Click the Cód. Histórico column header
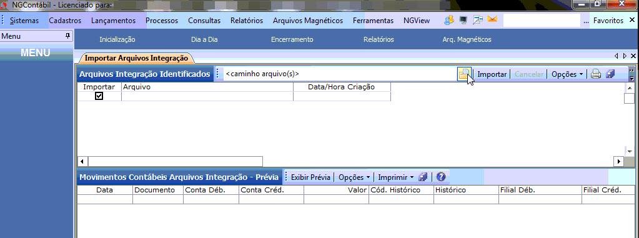 (x=401, y=190)
